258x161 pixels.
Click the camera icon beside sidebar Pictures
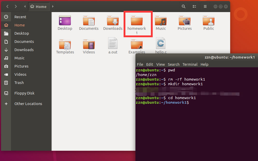6,66
